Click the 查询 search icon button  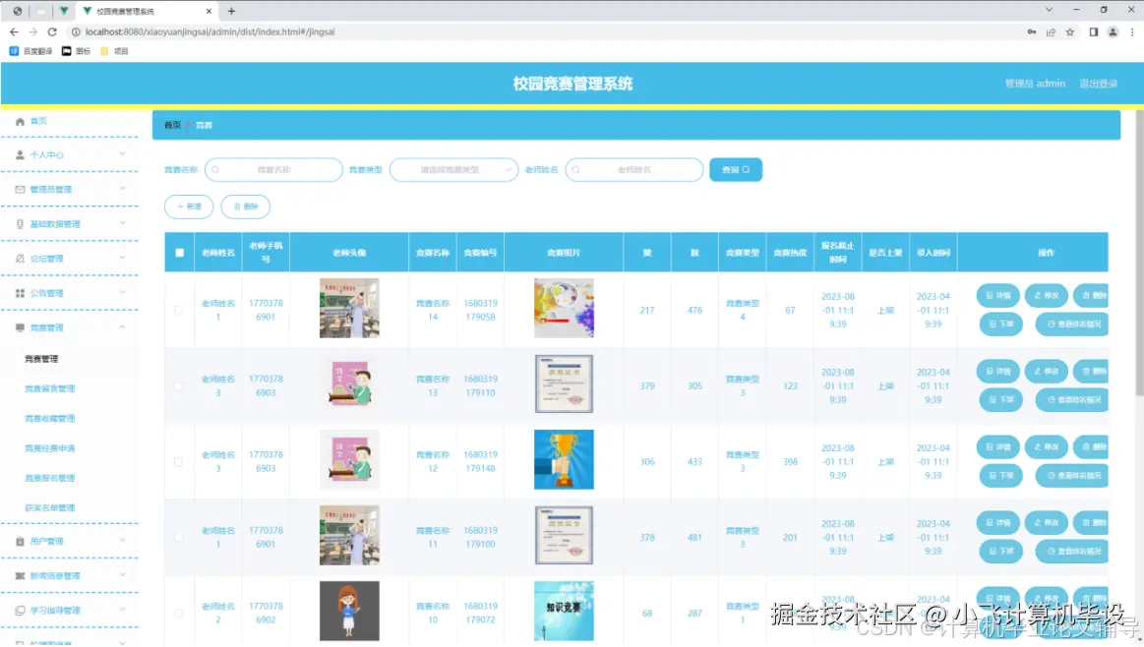point(735,169)
